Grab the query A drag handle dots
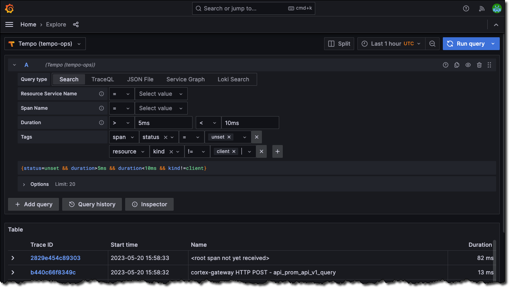 (x=489, y=64)
